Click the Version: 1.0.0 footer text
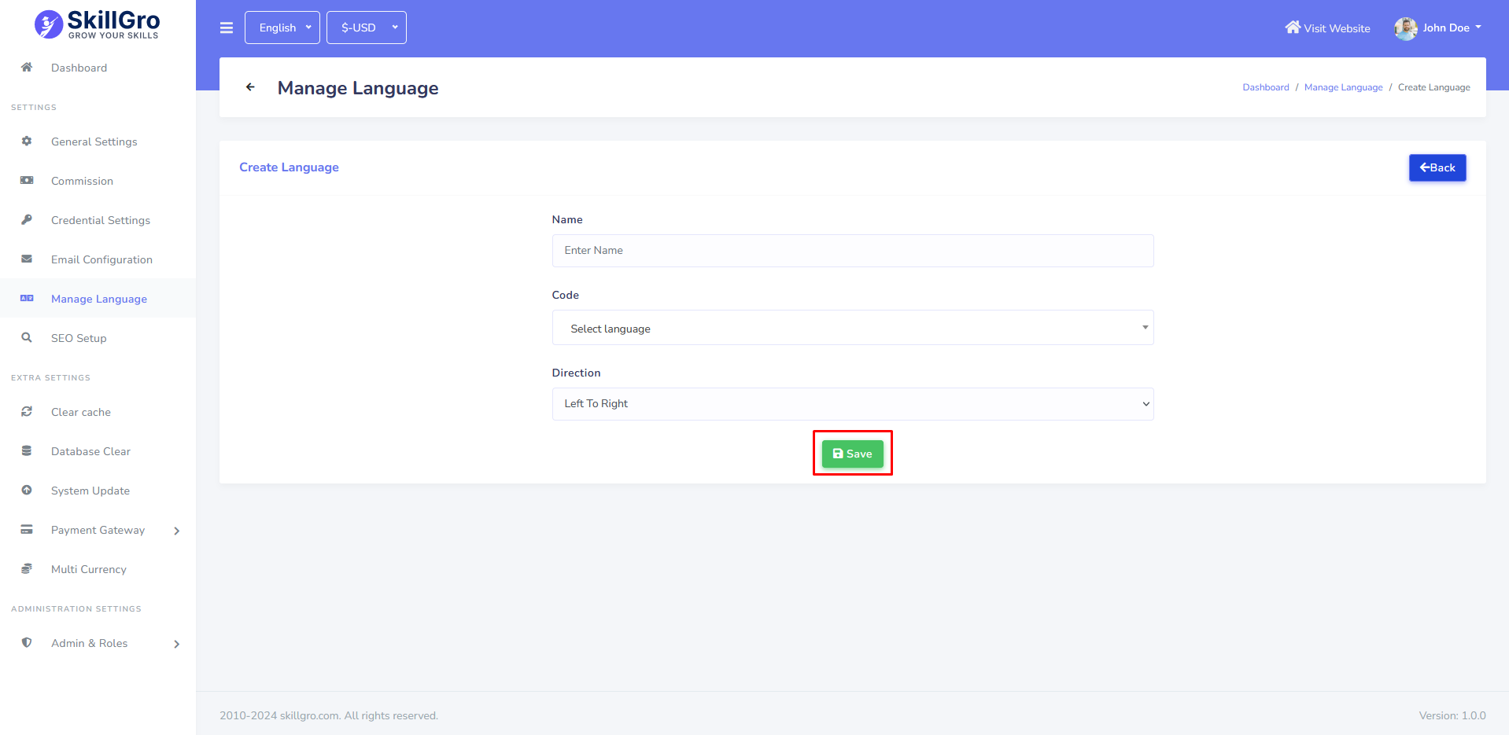1509x735 pixels. (1452, 715)
